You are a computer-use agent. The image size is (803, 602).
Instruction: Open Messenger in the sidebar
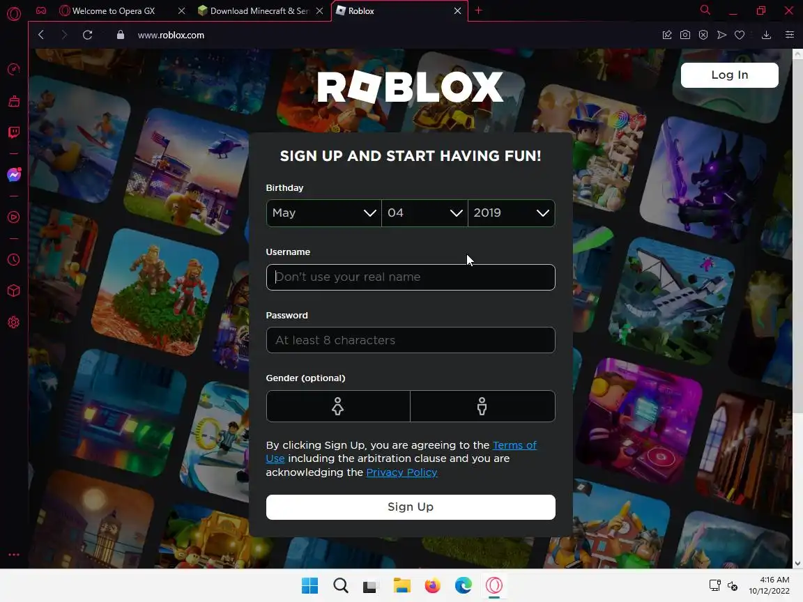[x=14, y=175]
